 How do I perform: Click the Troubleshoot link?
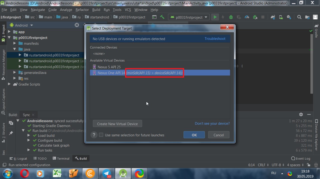[215, 39]
